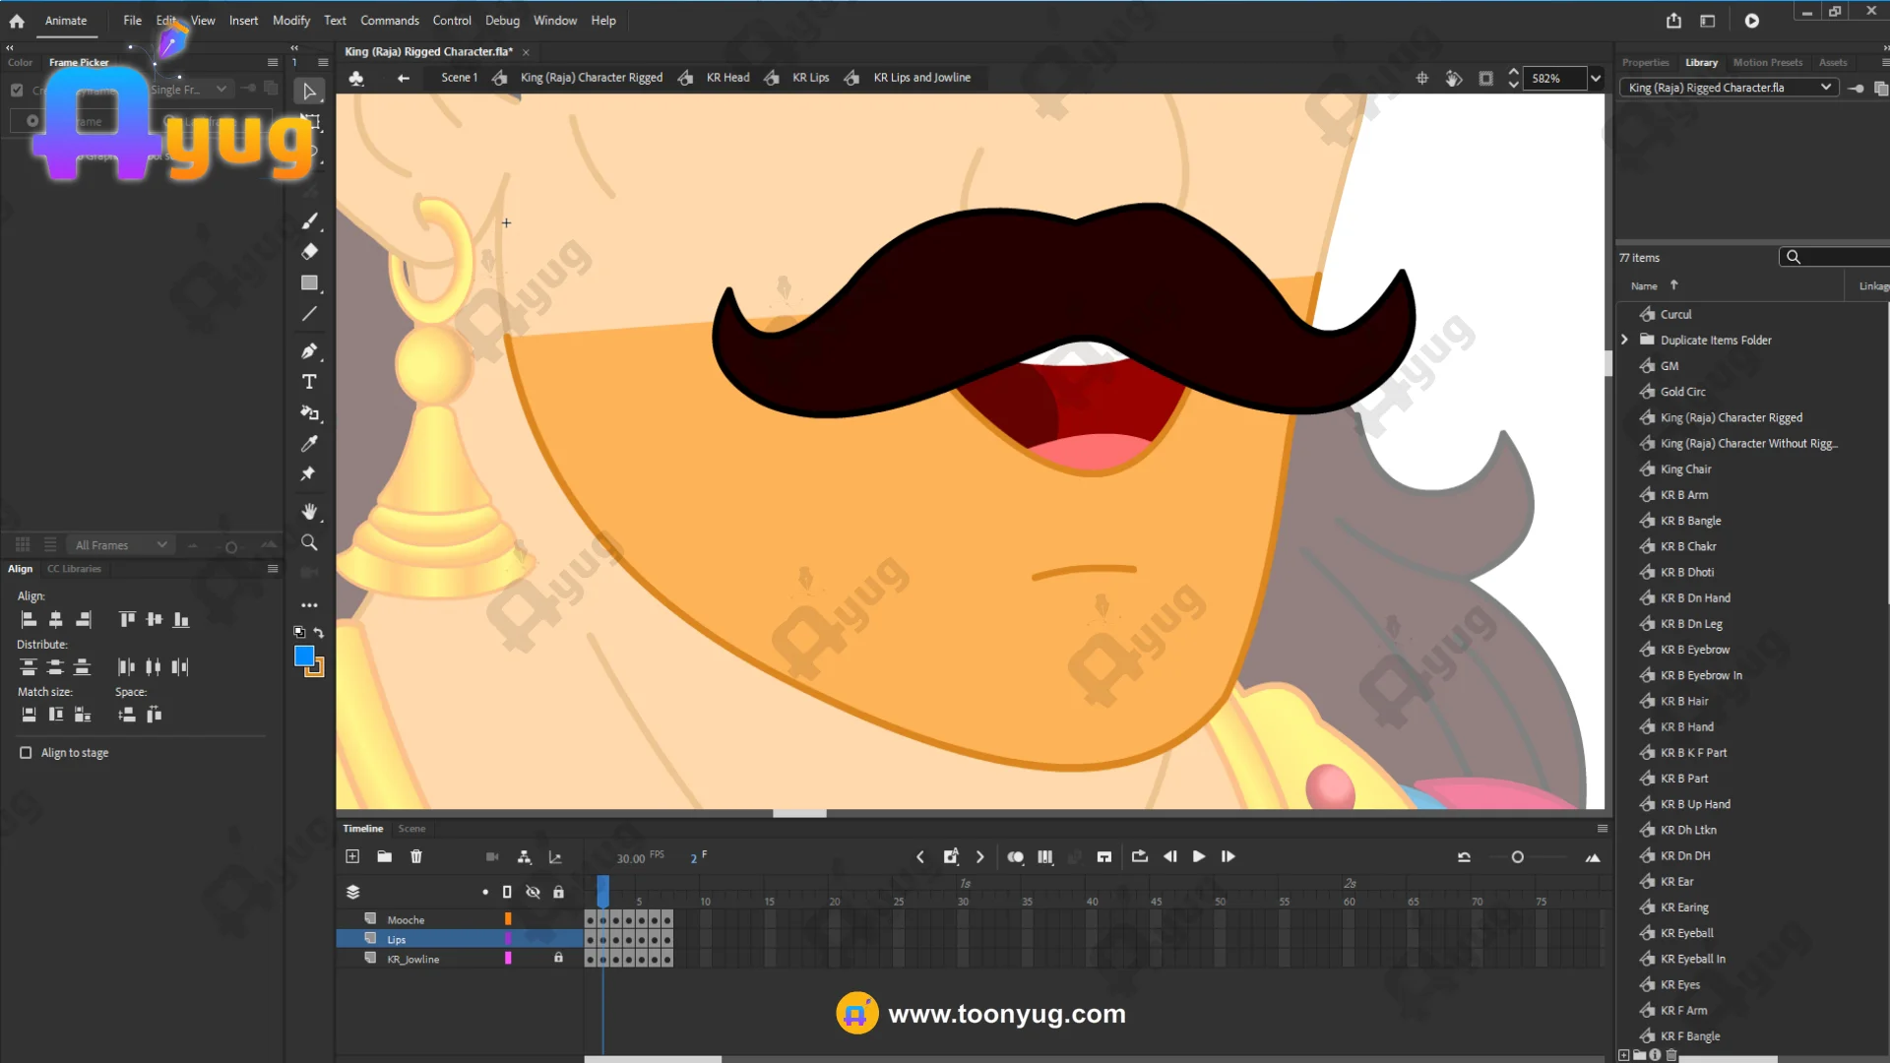Select the Hand tool

(x=309, y=512)
